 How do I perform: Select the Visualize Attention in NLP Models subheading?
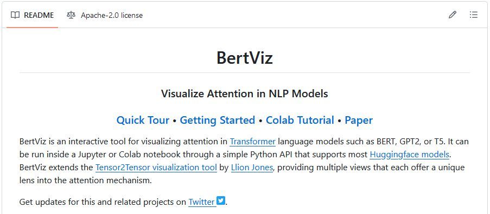tap(245, 93)
